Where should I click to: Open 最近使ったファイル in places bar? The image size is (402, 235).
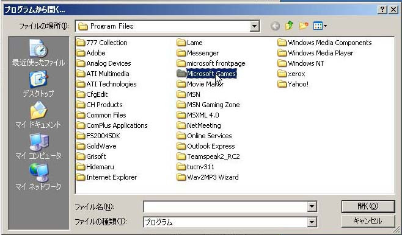tap(38, 53)
